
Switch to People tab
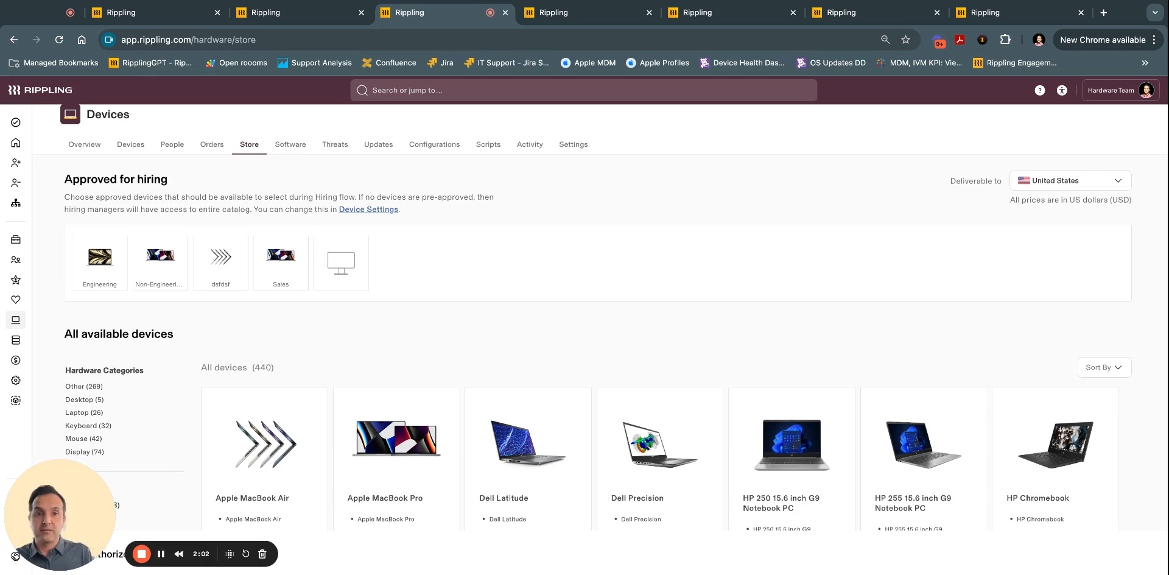(x=172, y=144)
